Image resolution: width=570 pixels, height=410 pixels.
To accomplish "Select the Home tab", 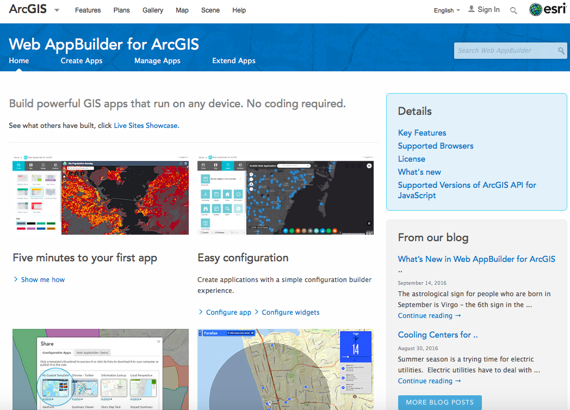I will pyautogui.click(x=19, y=61).
